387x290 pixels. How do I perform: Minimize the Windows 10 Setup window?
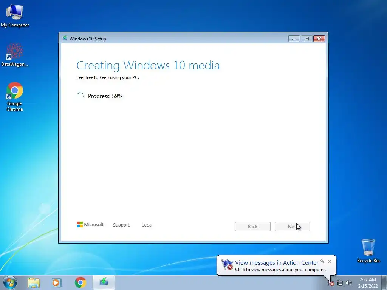pyautogui.click(x=294, y=39)
